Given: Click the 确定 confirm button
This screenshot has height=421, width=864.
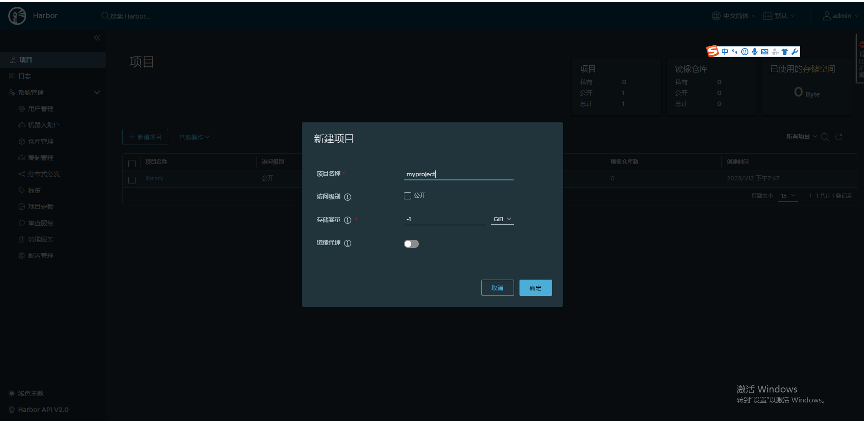Looking at the screenshot, I should tap(535, 288).
